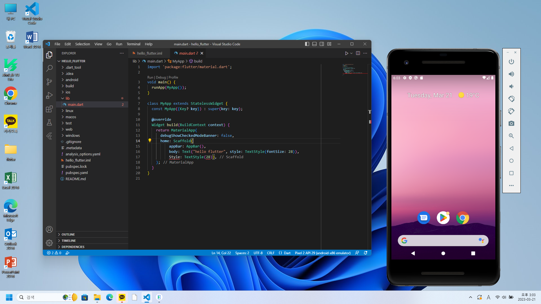Open the Source Control view
Viewport: 541px width, 304px height.
[49, 82]
